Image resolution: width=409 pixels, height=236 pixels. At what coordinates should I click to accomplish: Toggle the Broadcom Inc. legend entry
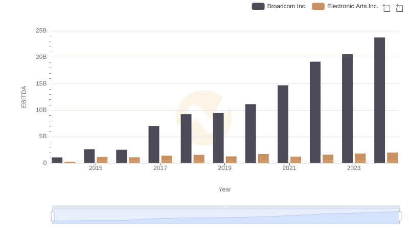(279, 6)
